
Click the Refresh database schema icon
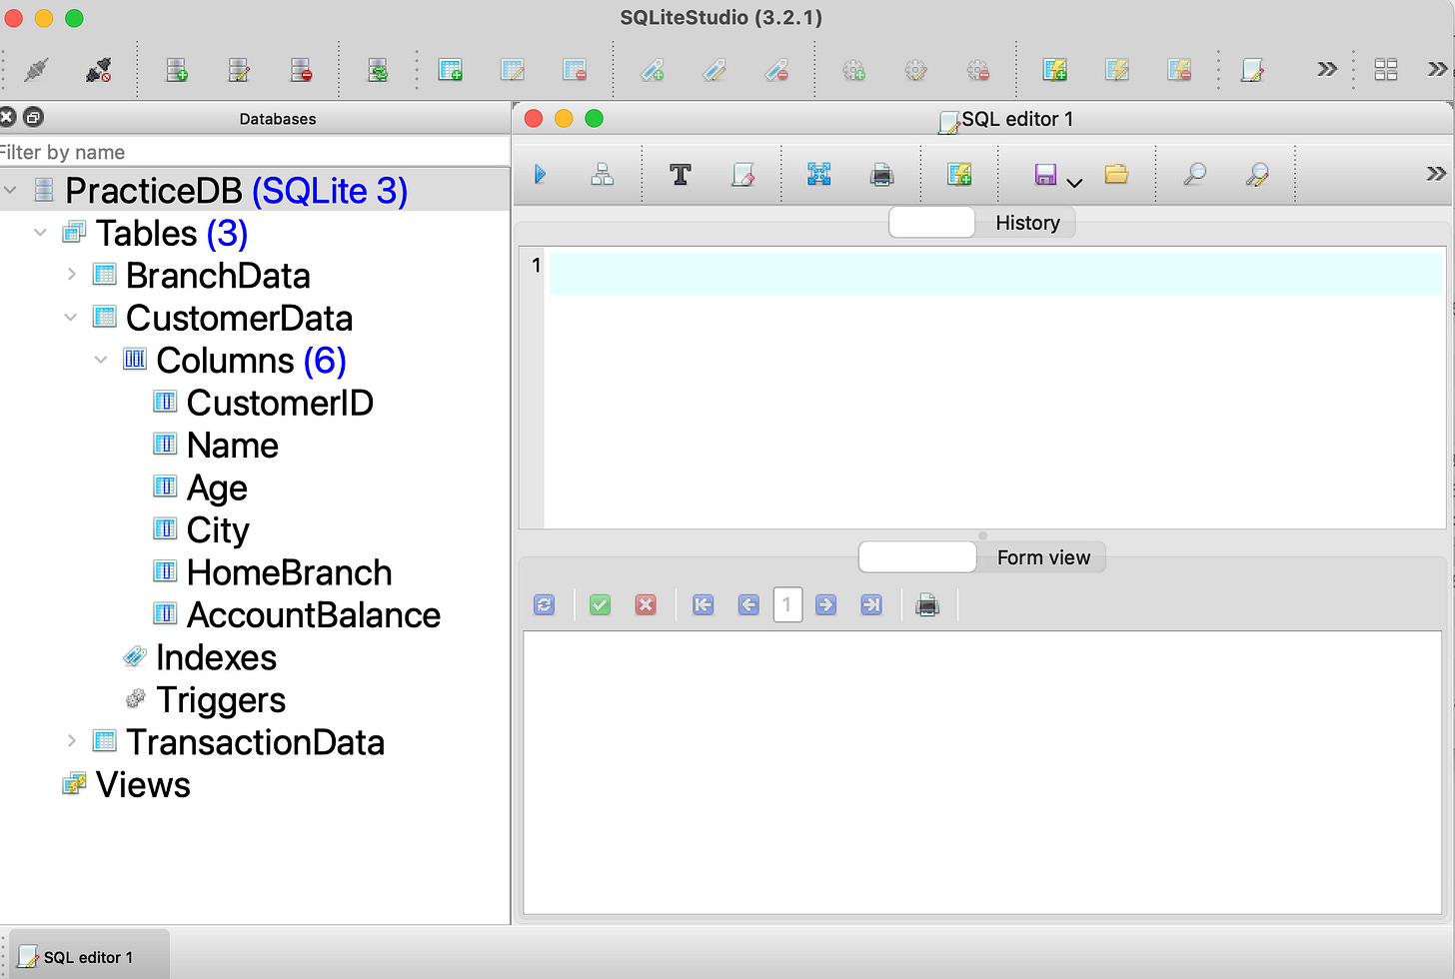pyautogui.click(x=378, y=70)
